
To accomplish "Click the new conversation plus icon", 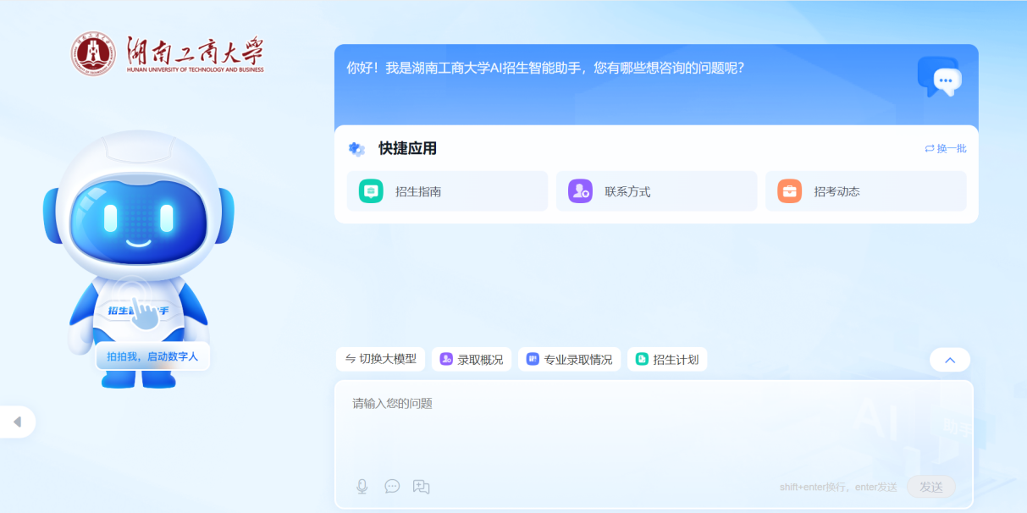I will coord(421,486).
